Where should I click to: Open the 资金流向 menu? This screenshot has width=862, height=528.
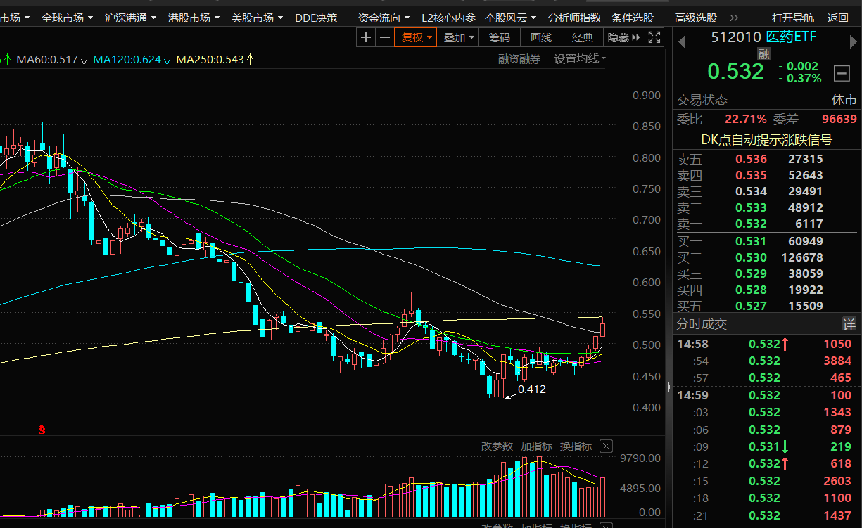[x=384, y=18]
